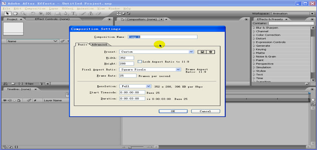Click Project panel horizontal scroll left arrow
Image resolution: width=317 pixels, height=150 pixels.
(48, 84)
